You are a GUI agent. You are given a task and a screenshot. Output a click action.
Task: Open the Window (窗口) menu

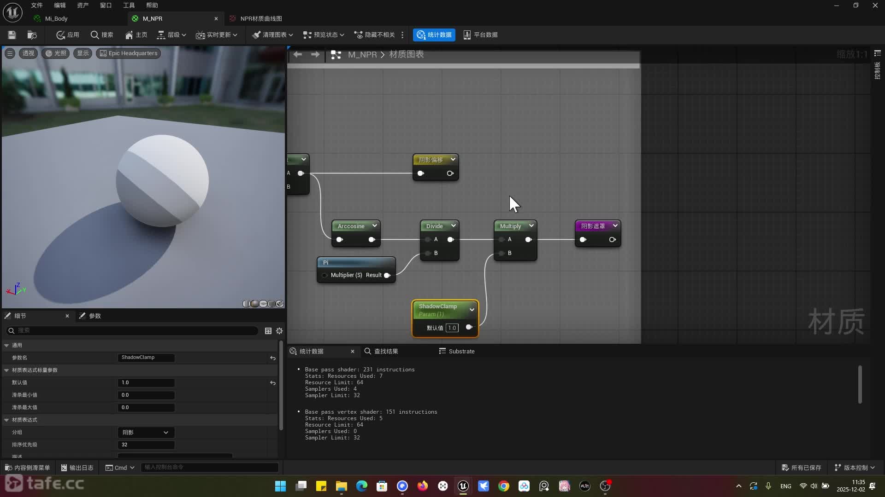click(106, 6)
